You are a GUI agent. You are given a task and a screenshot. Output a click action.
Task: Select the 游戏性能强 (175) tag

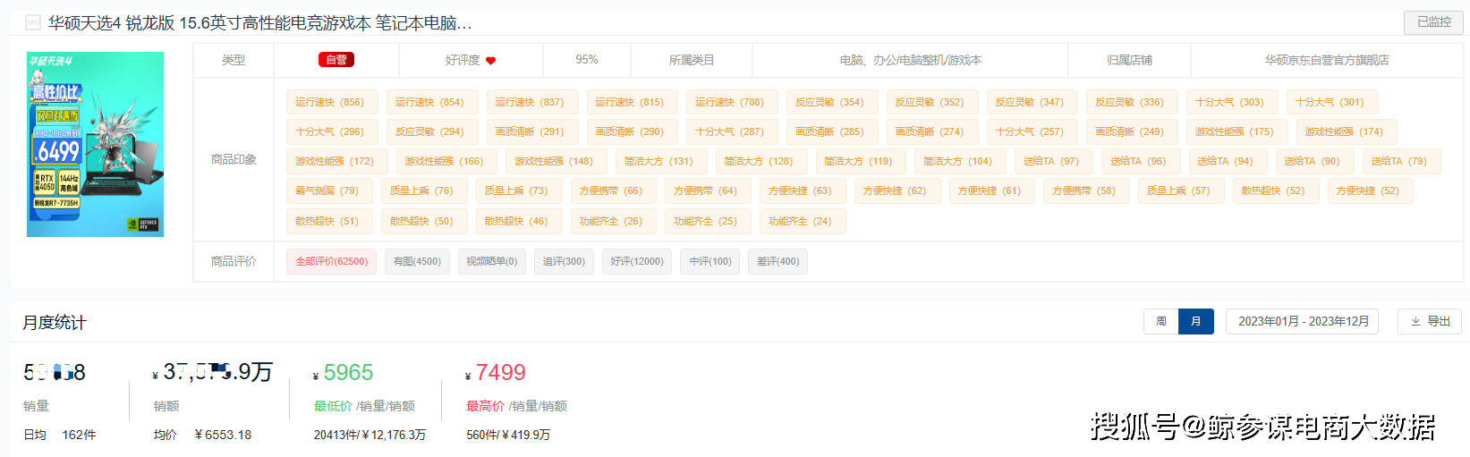(x=1236, y=131)
